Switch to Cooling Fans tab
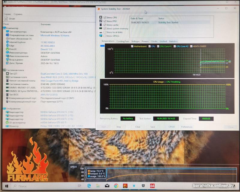Image resolution: width=240 pixels, height=192 pixels. click(x=123, y=41)
